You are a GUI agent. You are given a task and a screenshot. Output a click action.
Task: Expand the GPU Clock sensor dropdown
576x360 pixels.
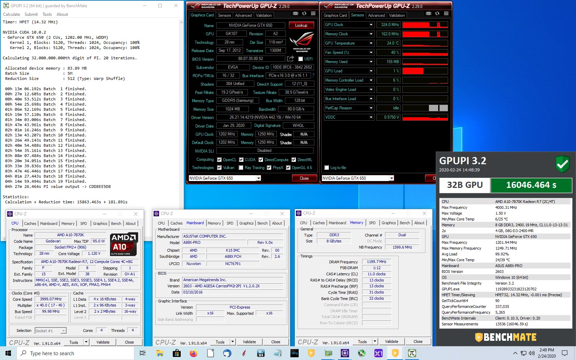[371, 25]
